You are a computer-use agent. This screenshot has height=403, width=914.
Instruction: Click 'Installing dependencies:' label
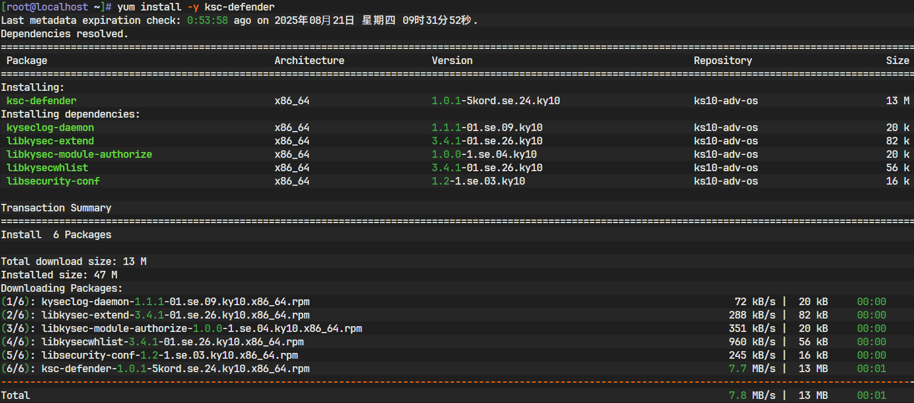click(70, 114)
